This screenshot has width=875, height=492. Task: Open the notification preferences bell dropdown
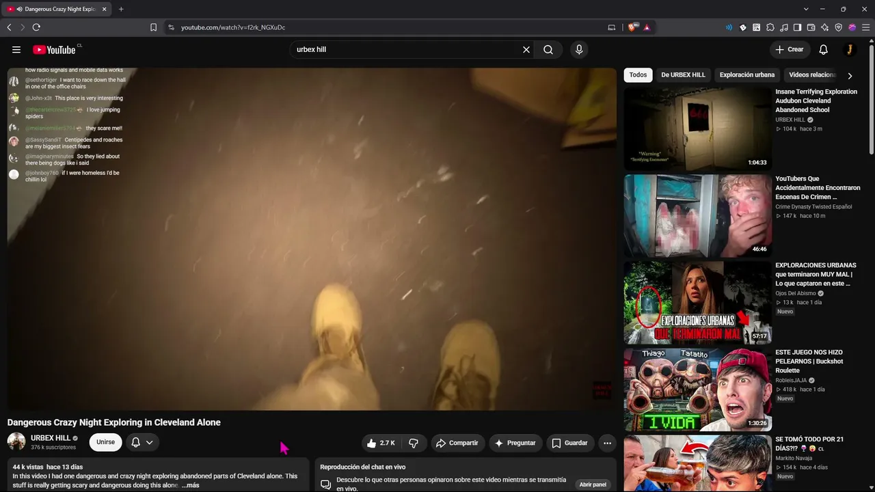[x=142, y=442]
